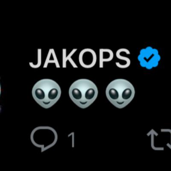Open the JAKOPS profile name

coord(80,58)
